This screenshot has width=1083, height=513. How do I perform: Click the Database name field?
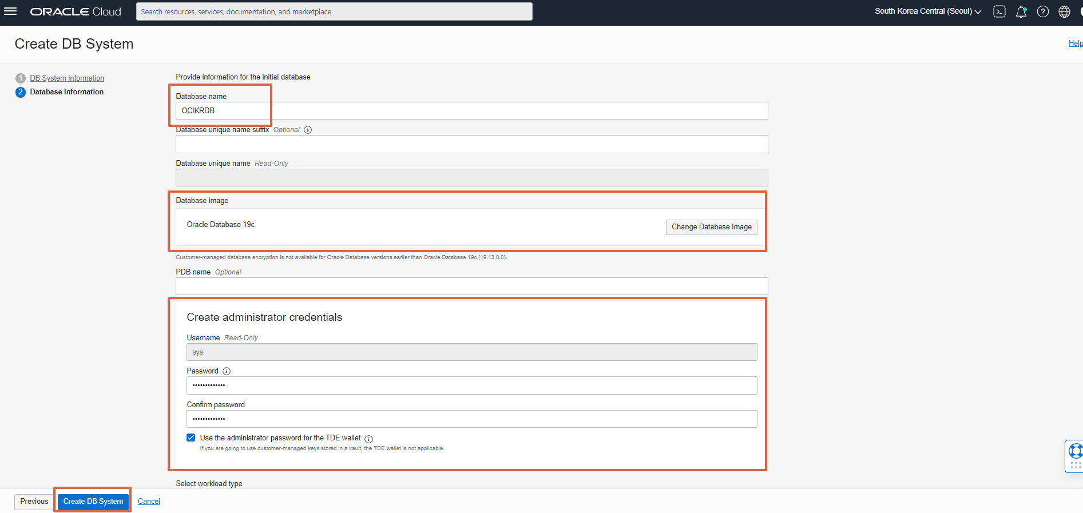click(472, 110)
